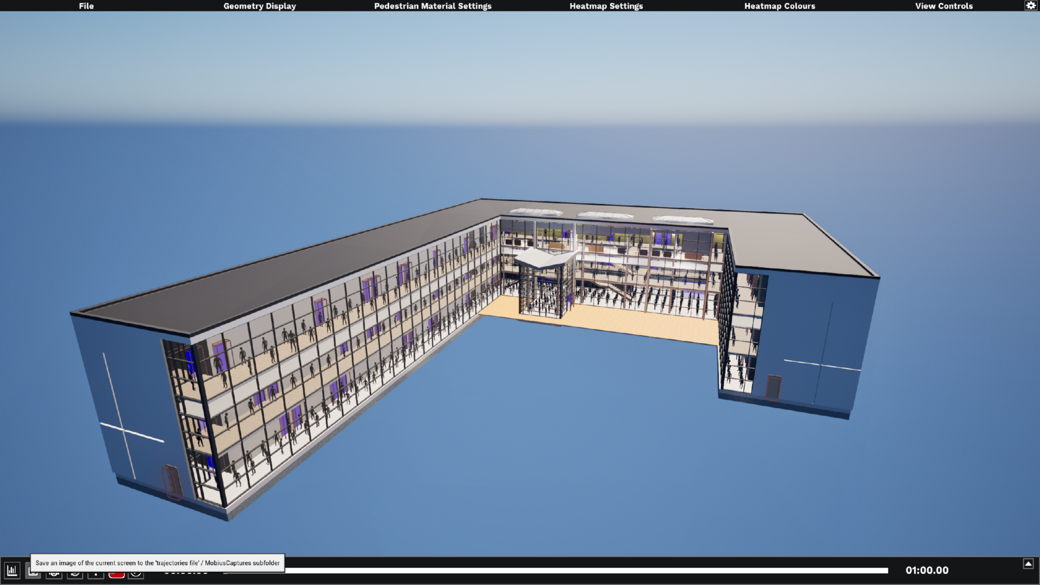Open the Heatmap Colours menu
The image size is (1040, 585).
(779, 6)
